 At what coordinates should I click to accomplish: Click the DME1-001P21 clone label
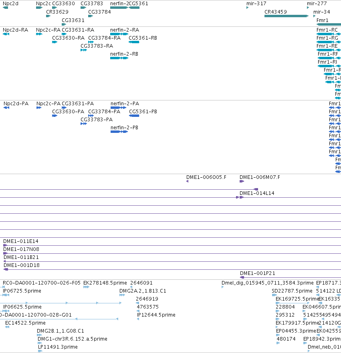tap(258, 273)
